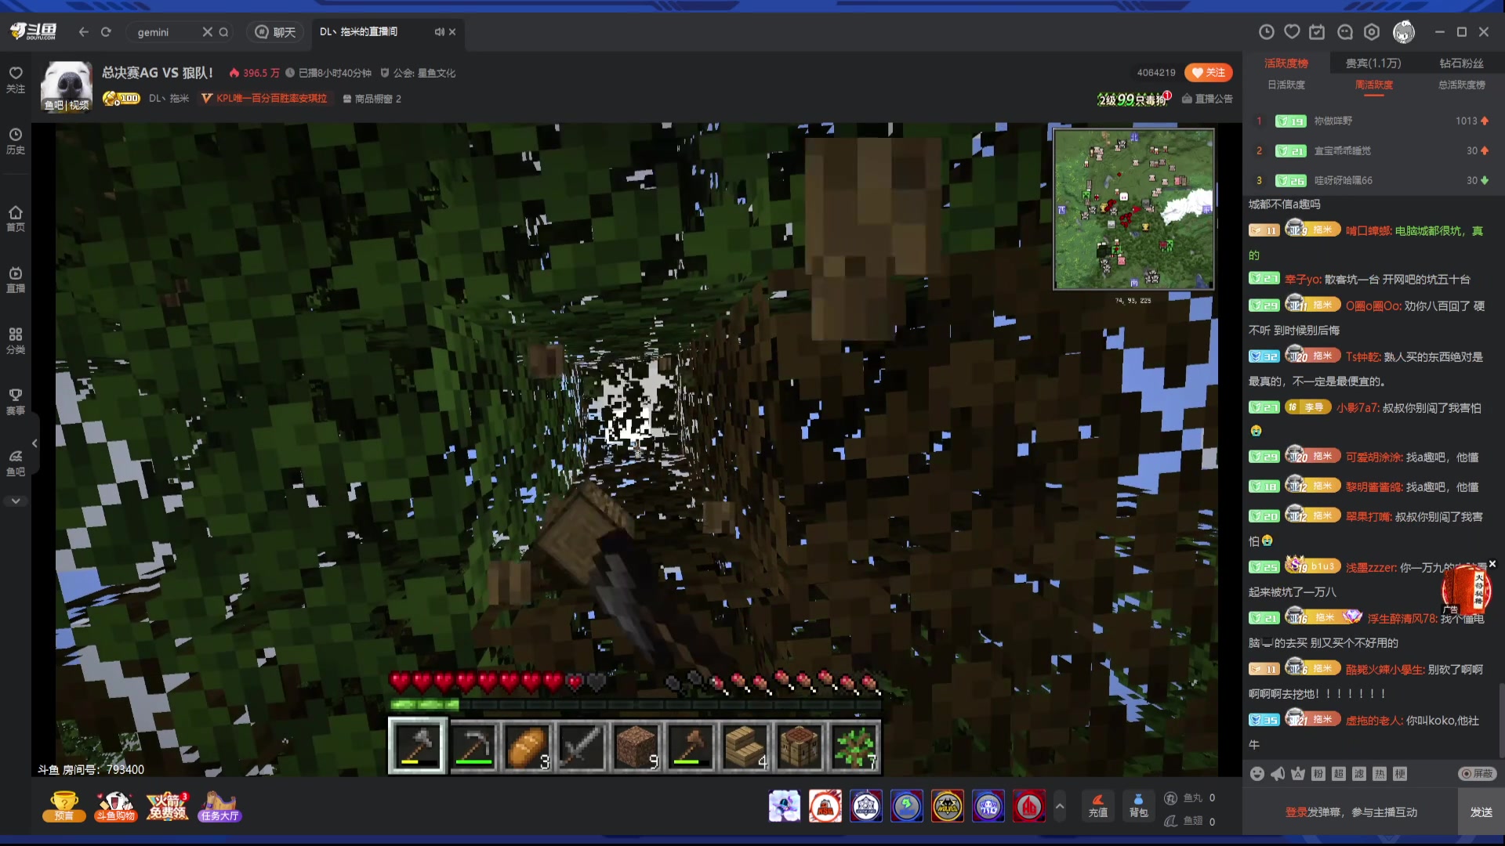Toggle the 屏蔽 block switch
The height and width of the screenshot is (846, 1505).
[1477, 774]
